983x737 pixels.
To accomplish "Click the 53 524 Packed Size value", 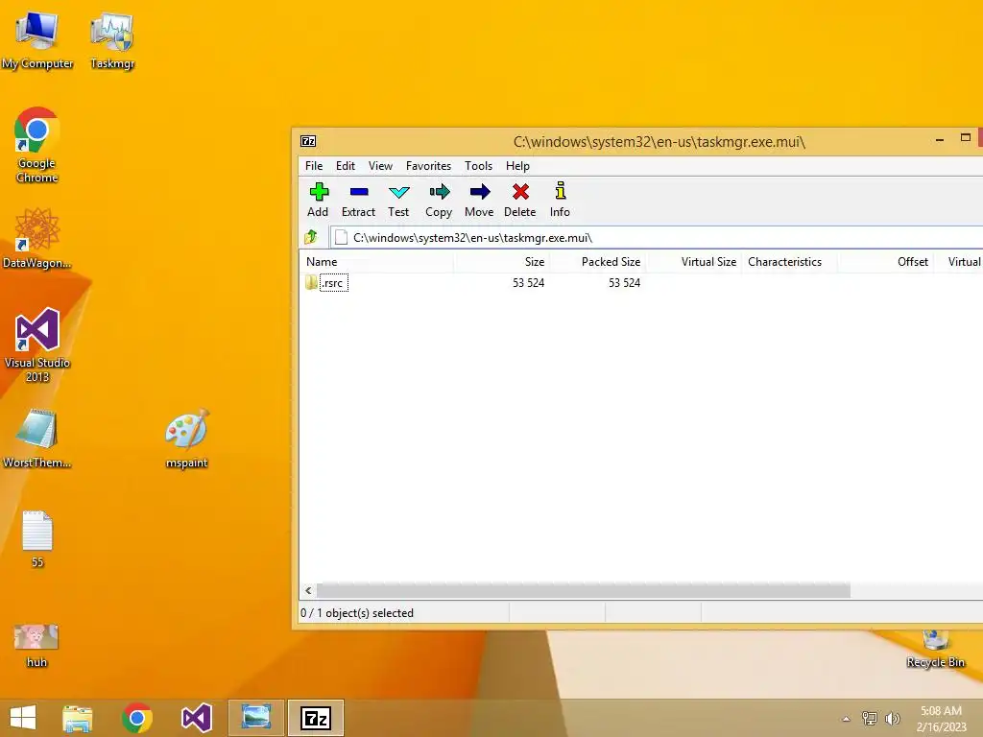I will (x=624, y=283).
